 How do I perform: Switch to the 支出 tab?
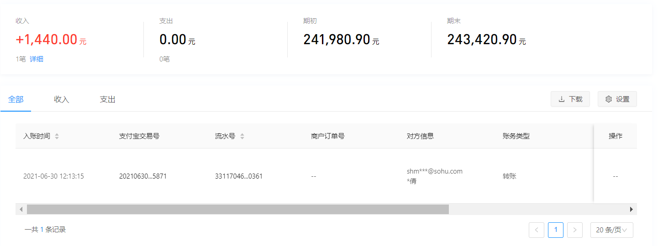pos(108,99)
